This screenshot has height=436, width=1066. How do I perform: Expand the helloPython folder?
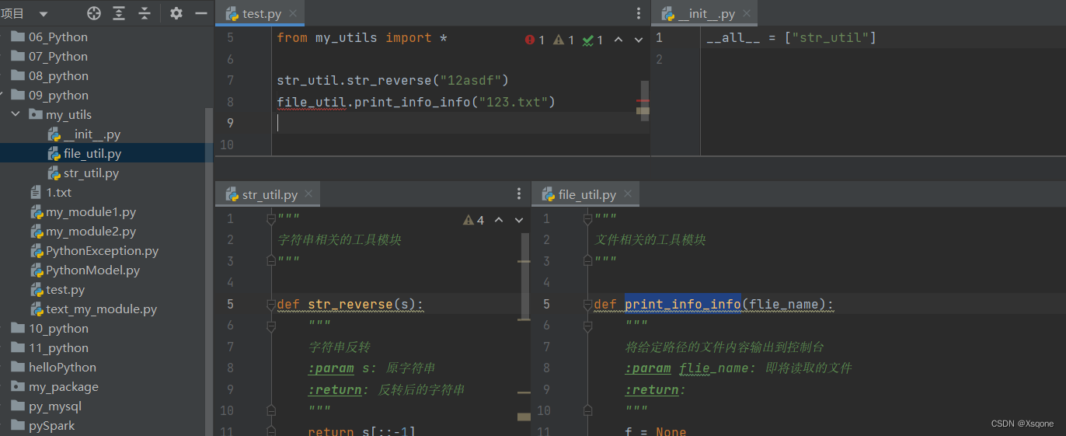62,367
